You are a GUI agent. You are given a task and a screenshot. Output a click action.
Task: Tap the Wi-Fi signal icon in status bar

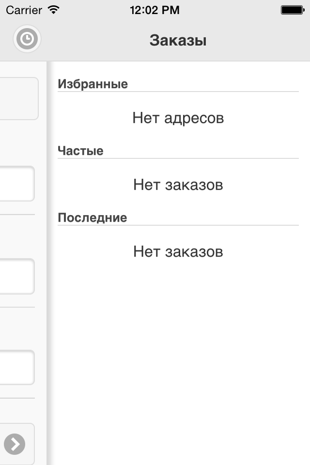pyautogui.click(x=54, y=10)
